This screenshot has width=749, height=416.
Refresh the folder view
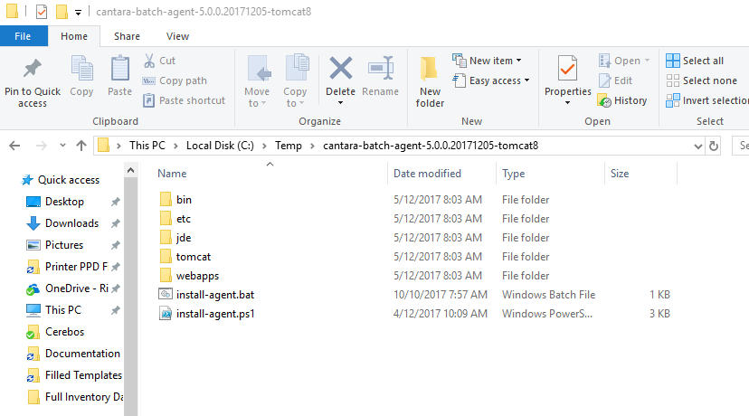click(x=715, y=145)
